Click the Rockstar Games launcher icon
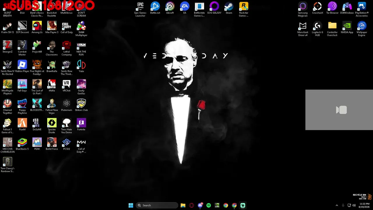Screen dimensions: 373x210 (x=244, y=9)
